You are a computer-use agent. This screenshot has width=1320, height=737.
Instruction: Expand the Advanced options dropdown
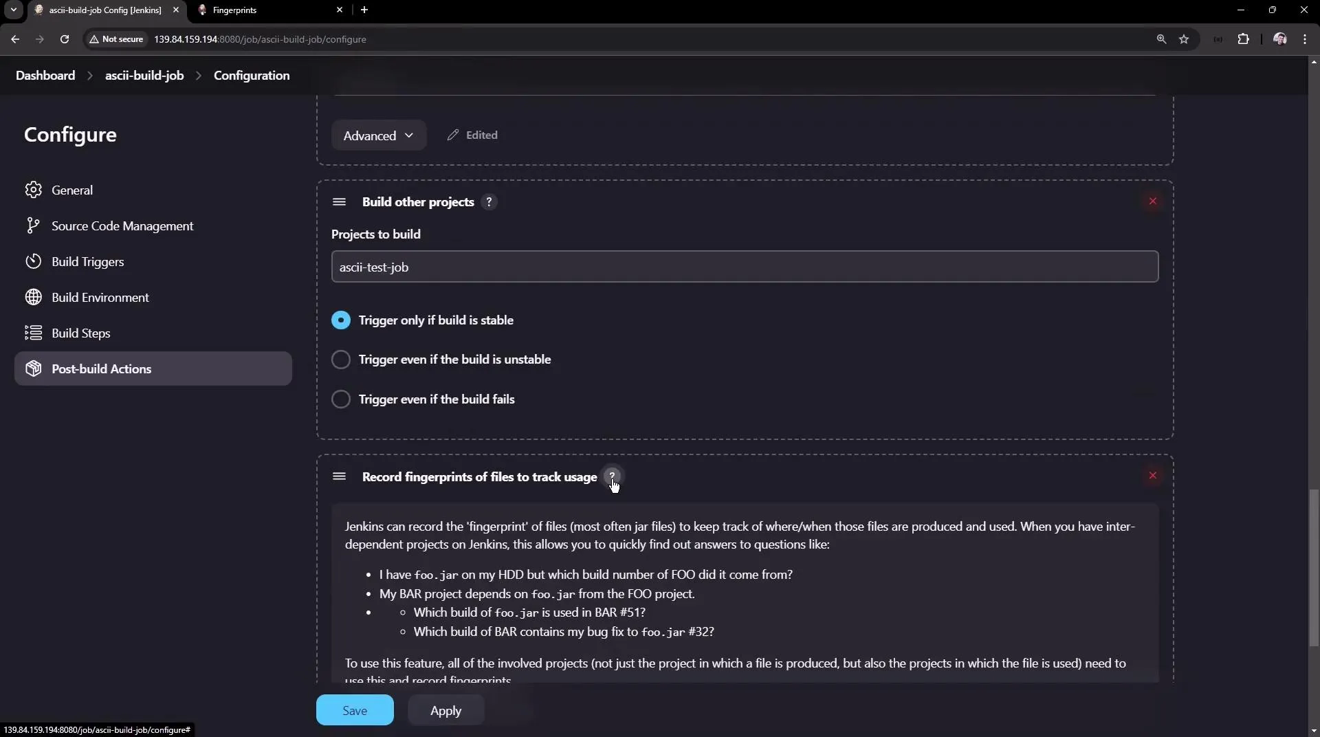(378, 135)
